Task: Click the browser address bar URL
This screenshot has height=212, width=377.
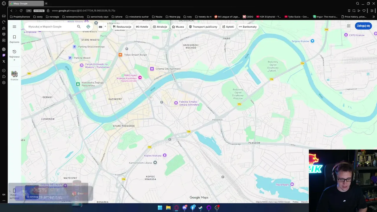Action: coord(84,11)
